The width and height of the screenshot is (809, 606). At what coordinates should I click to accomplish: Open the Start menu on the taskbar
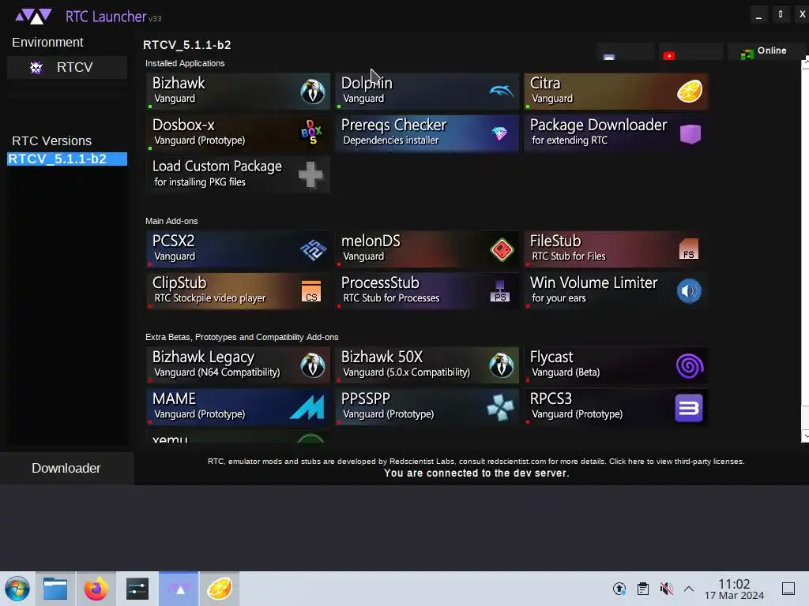pyautogui.click(x=17, y=589)
